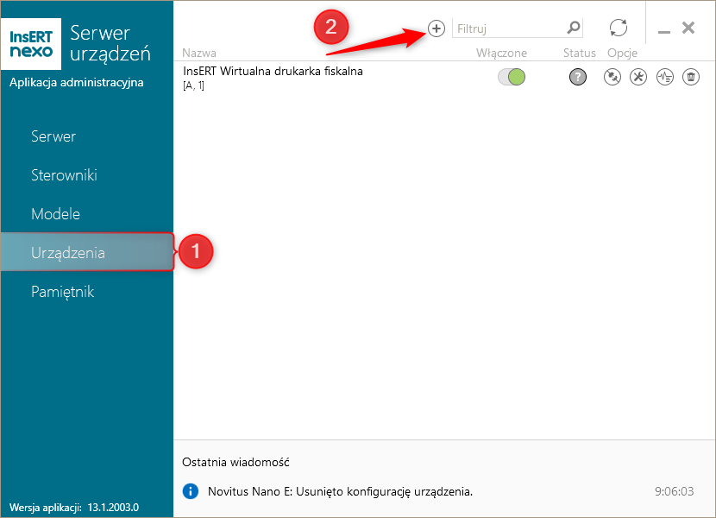
Task: Select the Urządzenia section
Action: point(87,252)
